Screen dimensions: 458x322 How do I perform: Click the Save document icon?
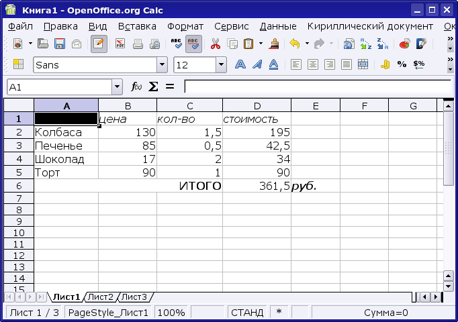(60, 44)
